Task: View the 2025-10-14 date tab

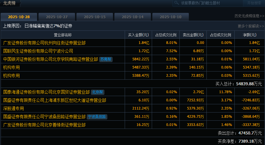Action: (x=133, y=17)
